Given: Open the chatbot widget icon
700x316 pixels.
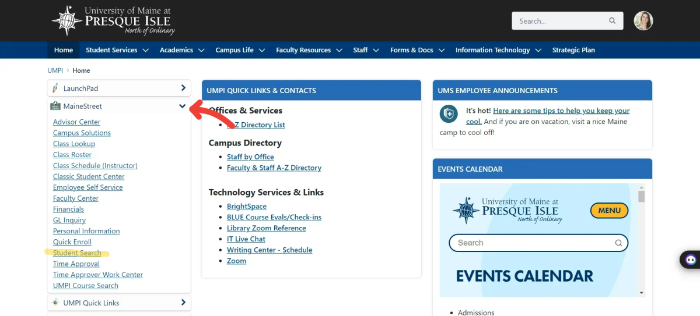Looking at the screenshot, I should (691, 260).
